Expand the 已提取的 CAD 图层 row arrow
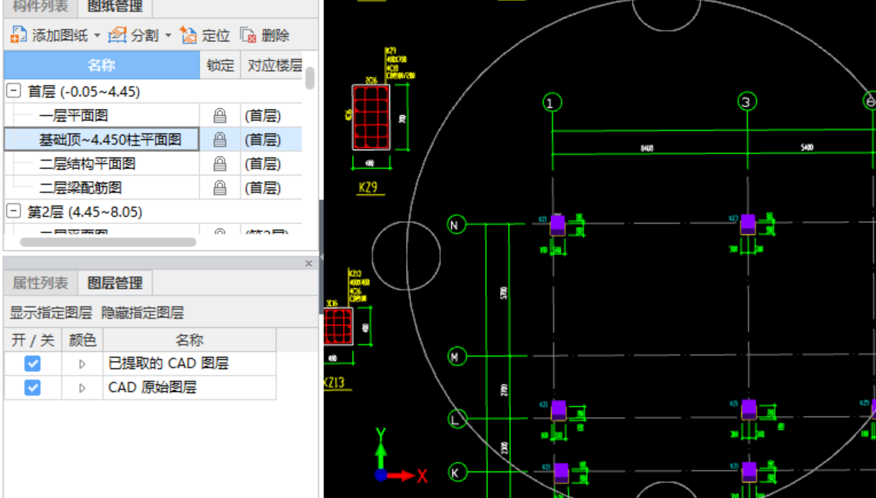 point(83,364)
